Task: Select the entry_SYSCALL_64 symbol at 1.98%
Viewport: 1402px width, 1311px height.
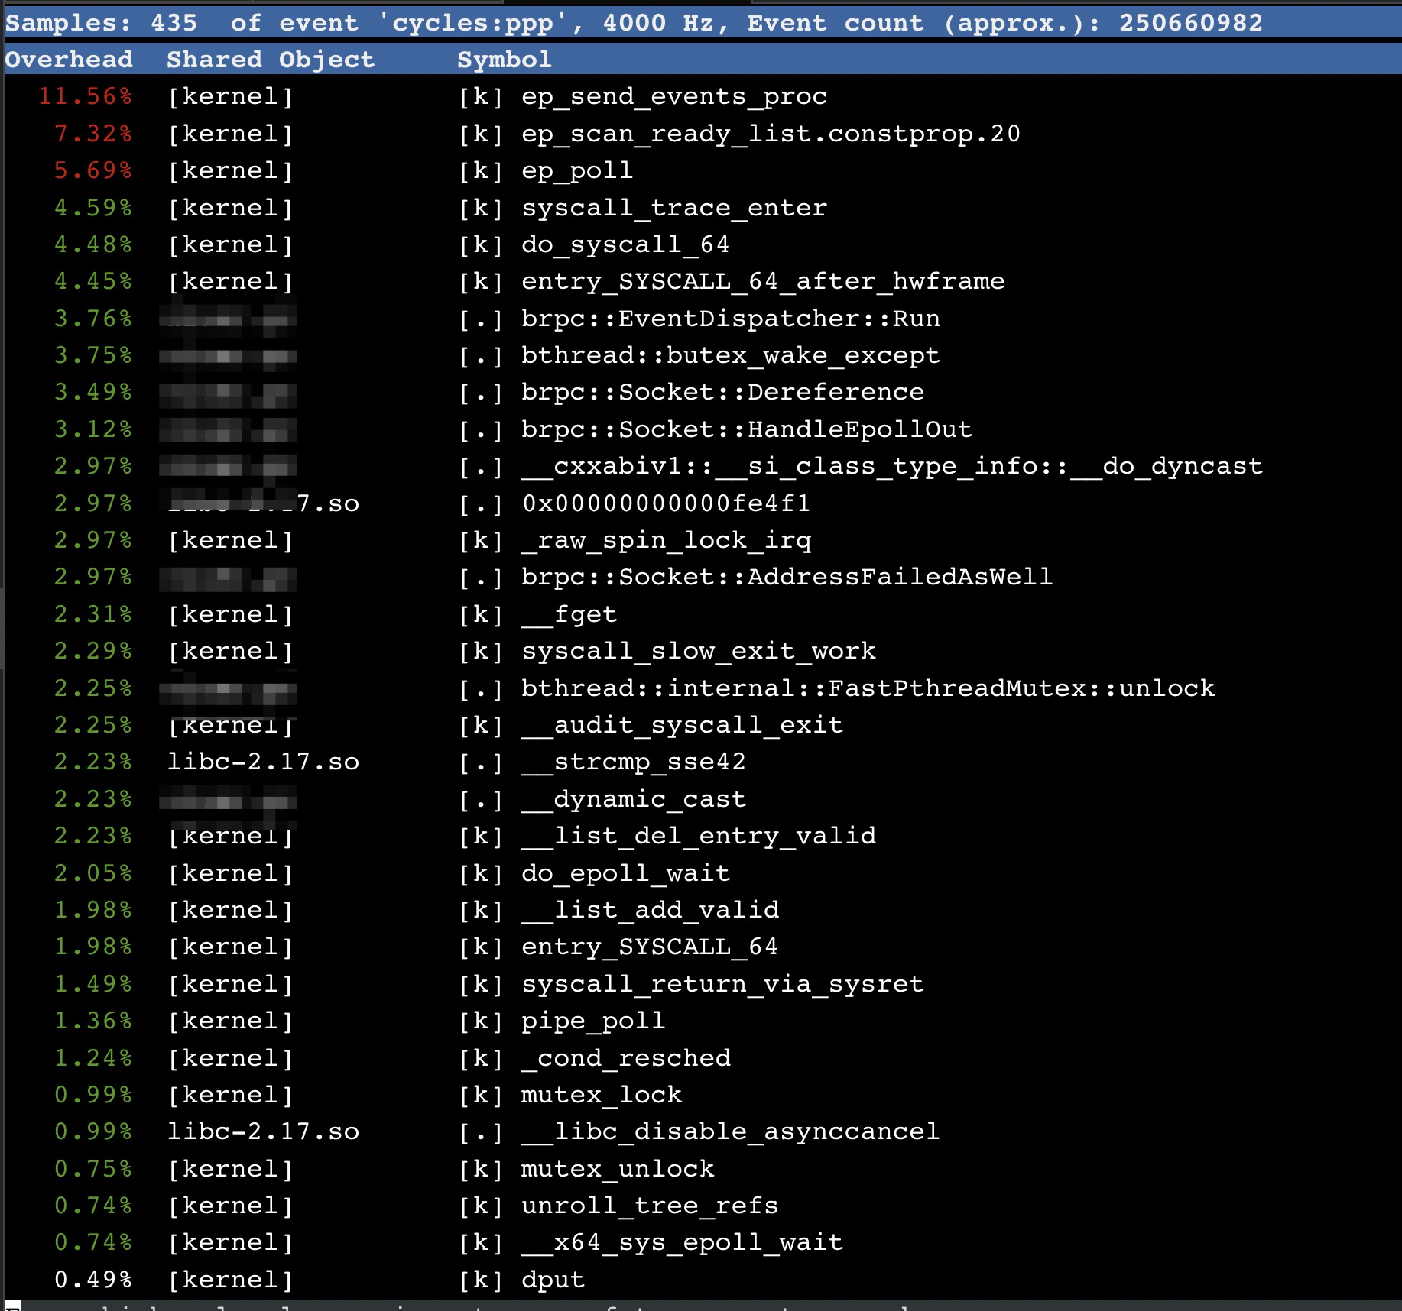Action: tap(650, 947)
